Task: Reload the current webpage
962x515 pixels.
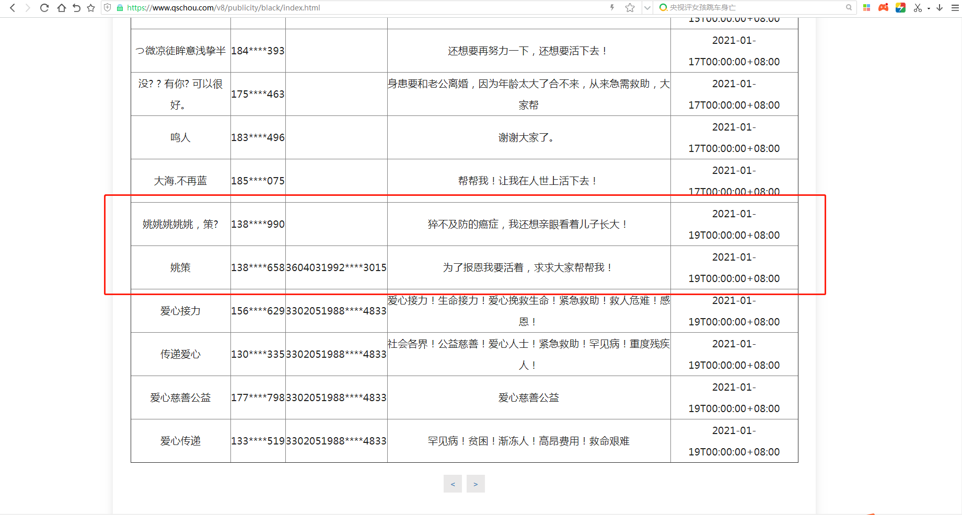Action: [44, 8]
